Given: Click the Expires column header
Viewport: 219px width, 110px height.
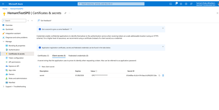Looking at the screenshot, I should point(78,71).
